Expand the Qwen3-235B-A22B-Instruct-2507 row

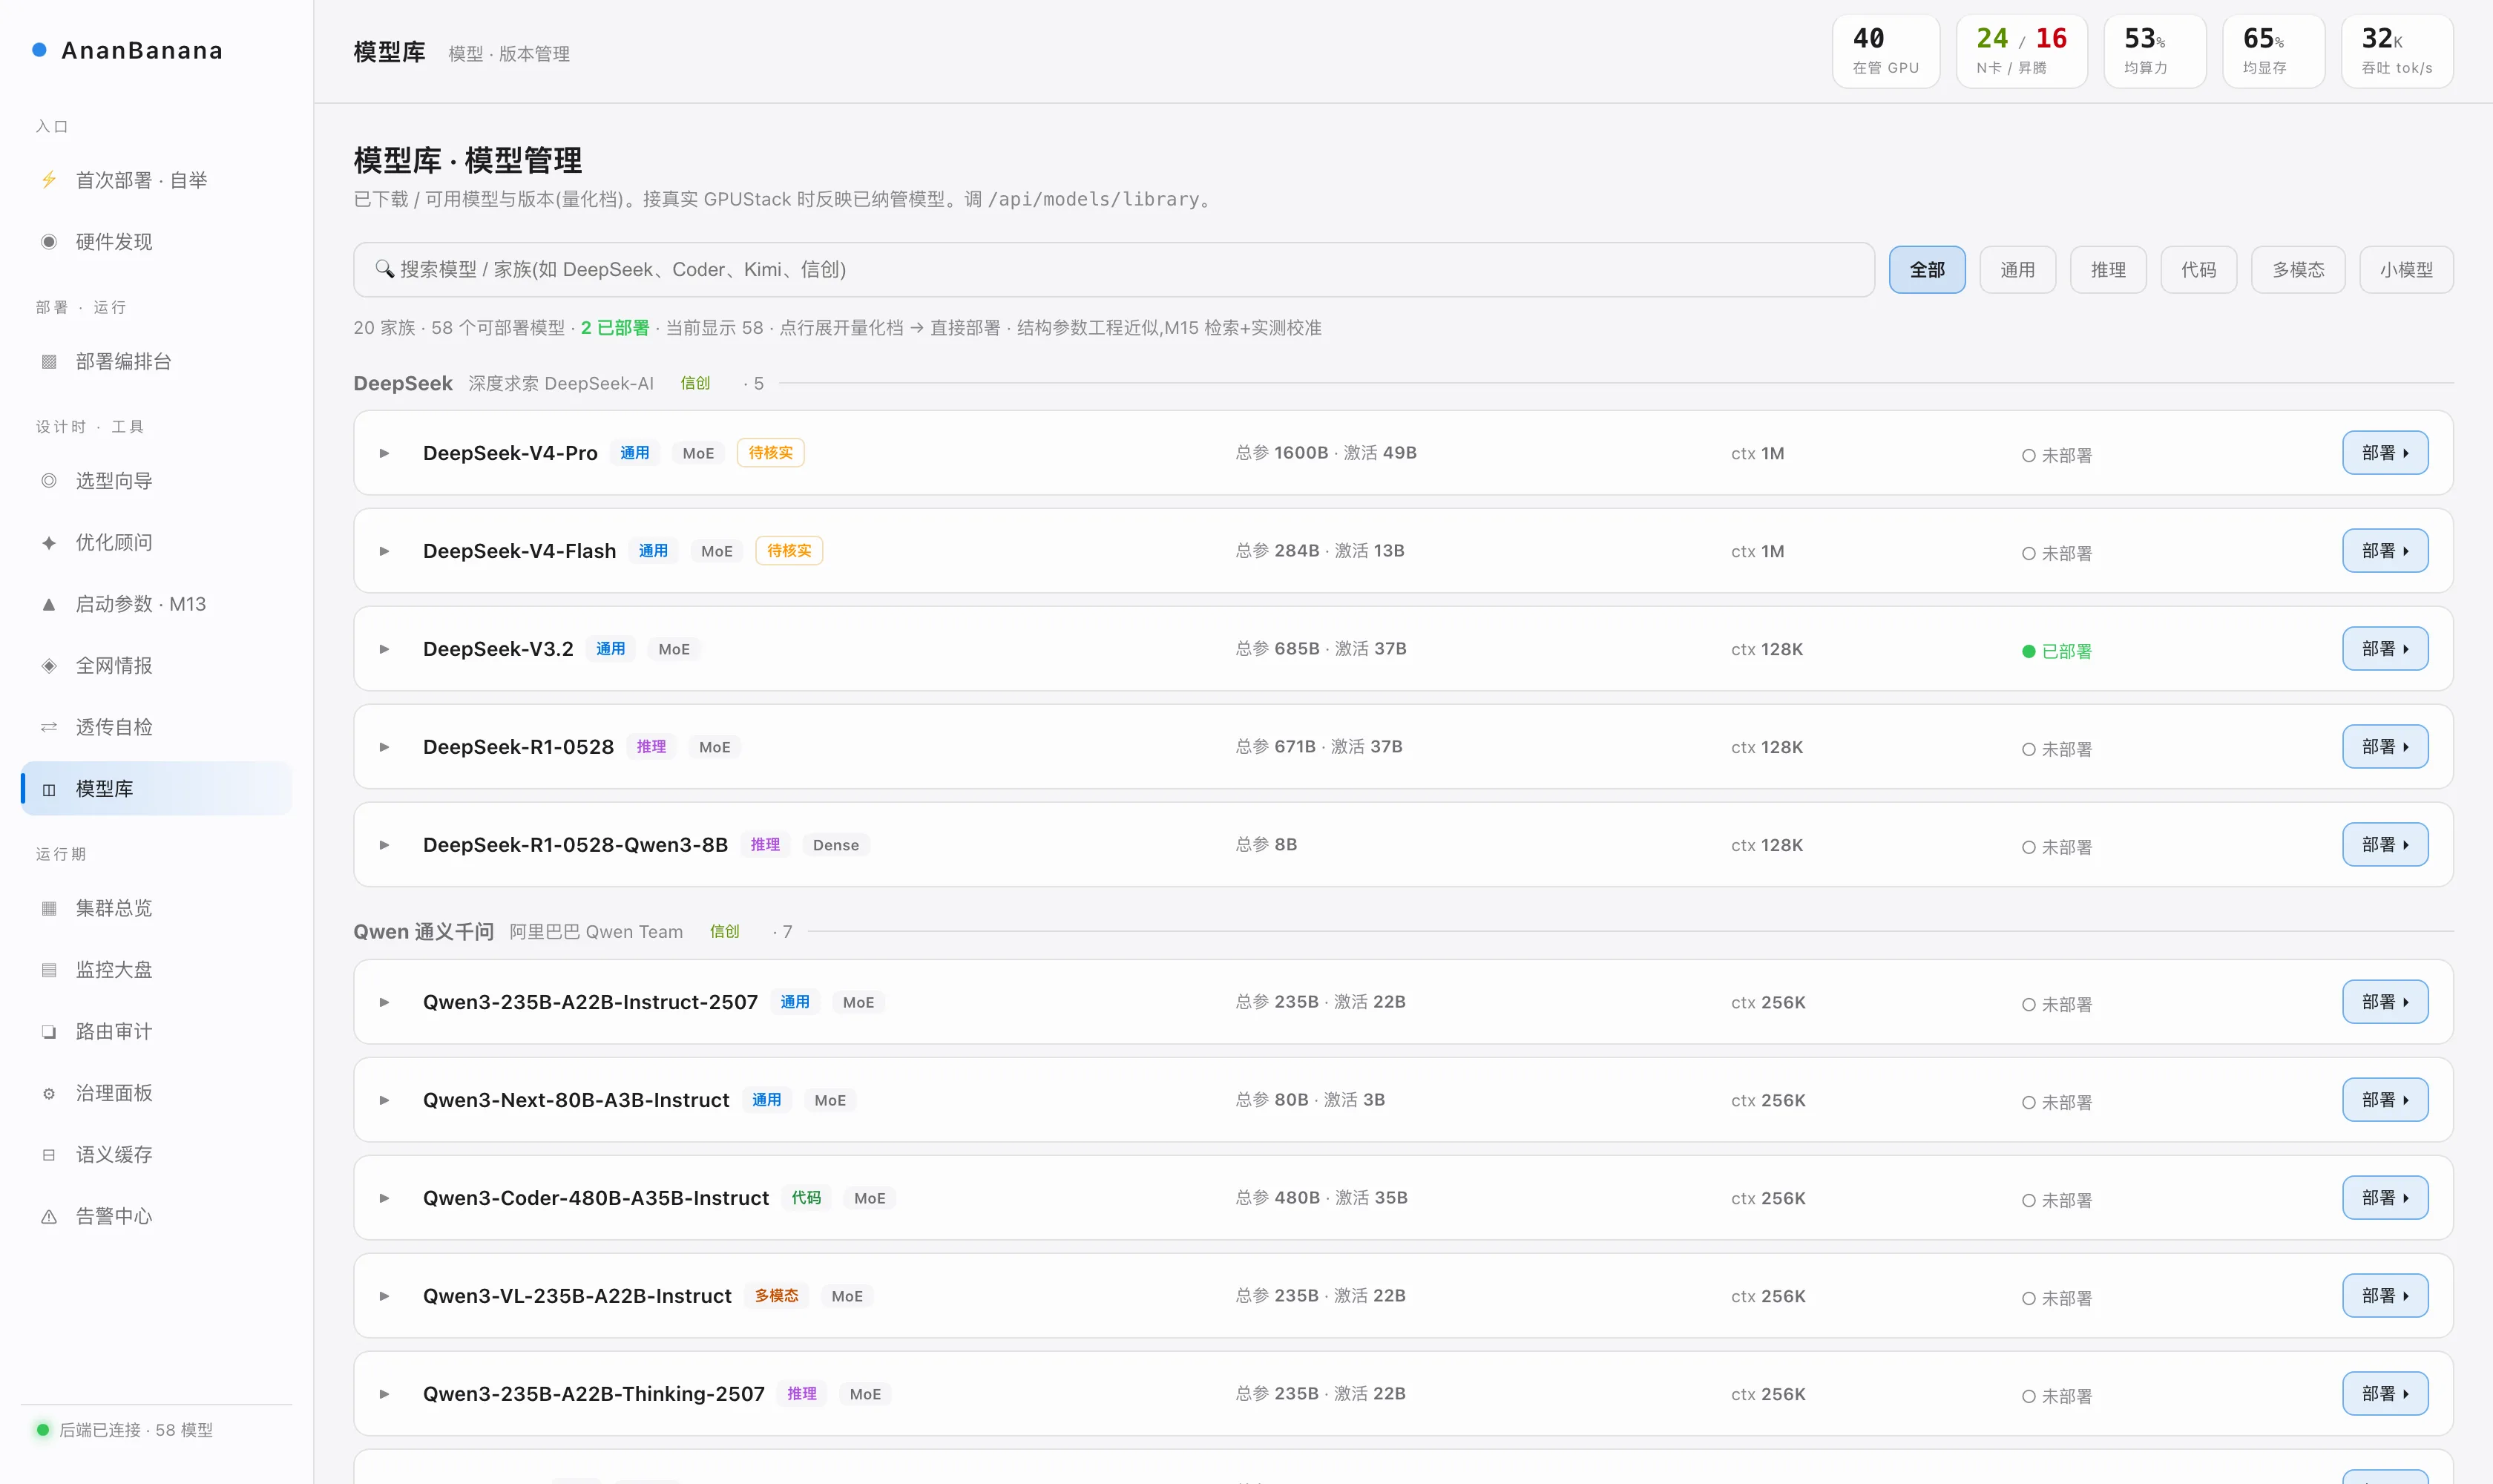[384, 1002]
